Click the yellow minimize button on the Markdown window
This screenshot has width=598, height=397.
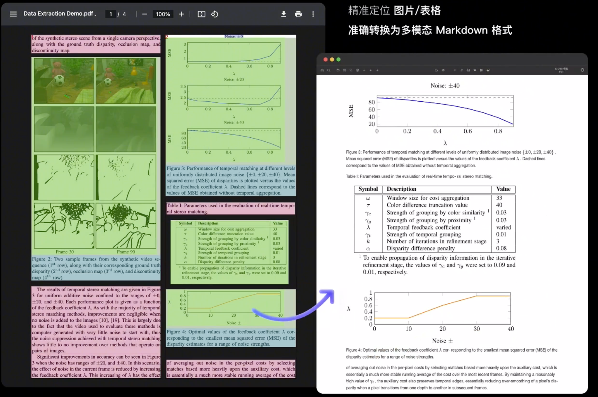(332, 59)
